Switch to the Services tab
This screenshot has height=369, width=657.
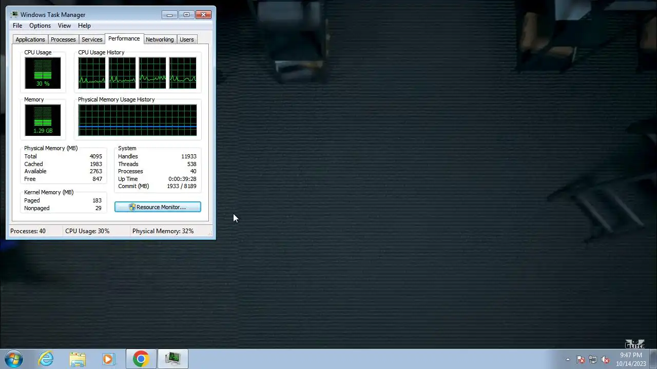point(92,39)
